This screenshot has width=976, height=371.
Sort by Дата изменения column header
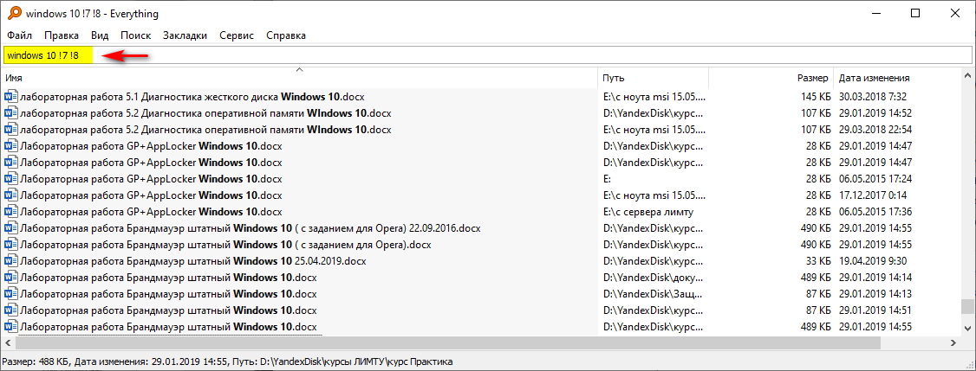tap(893, 78)
